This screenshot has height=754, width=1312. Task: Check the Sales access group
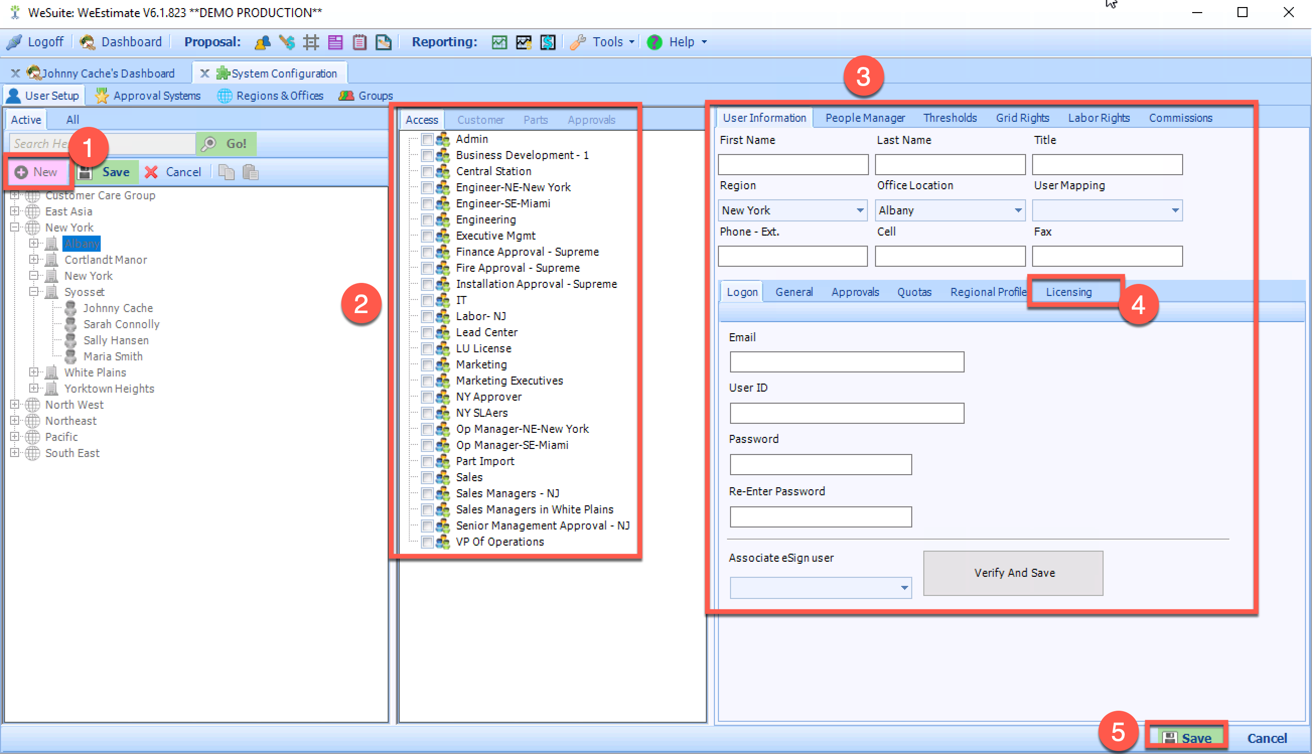coord(427,478)
